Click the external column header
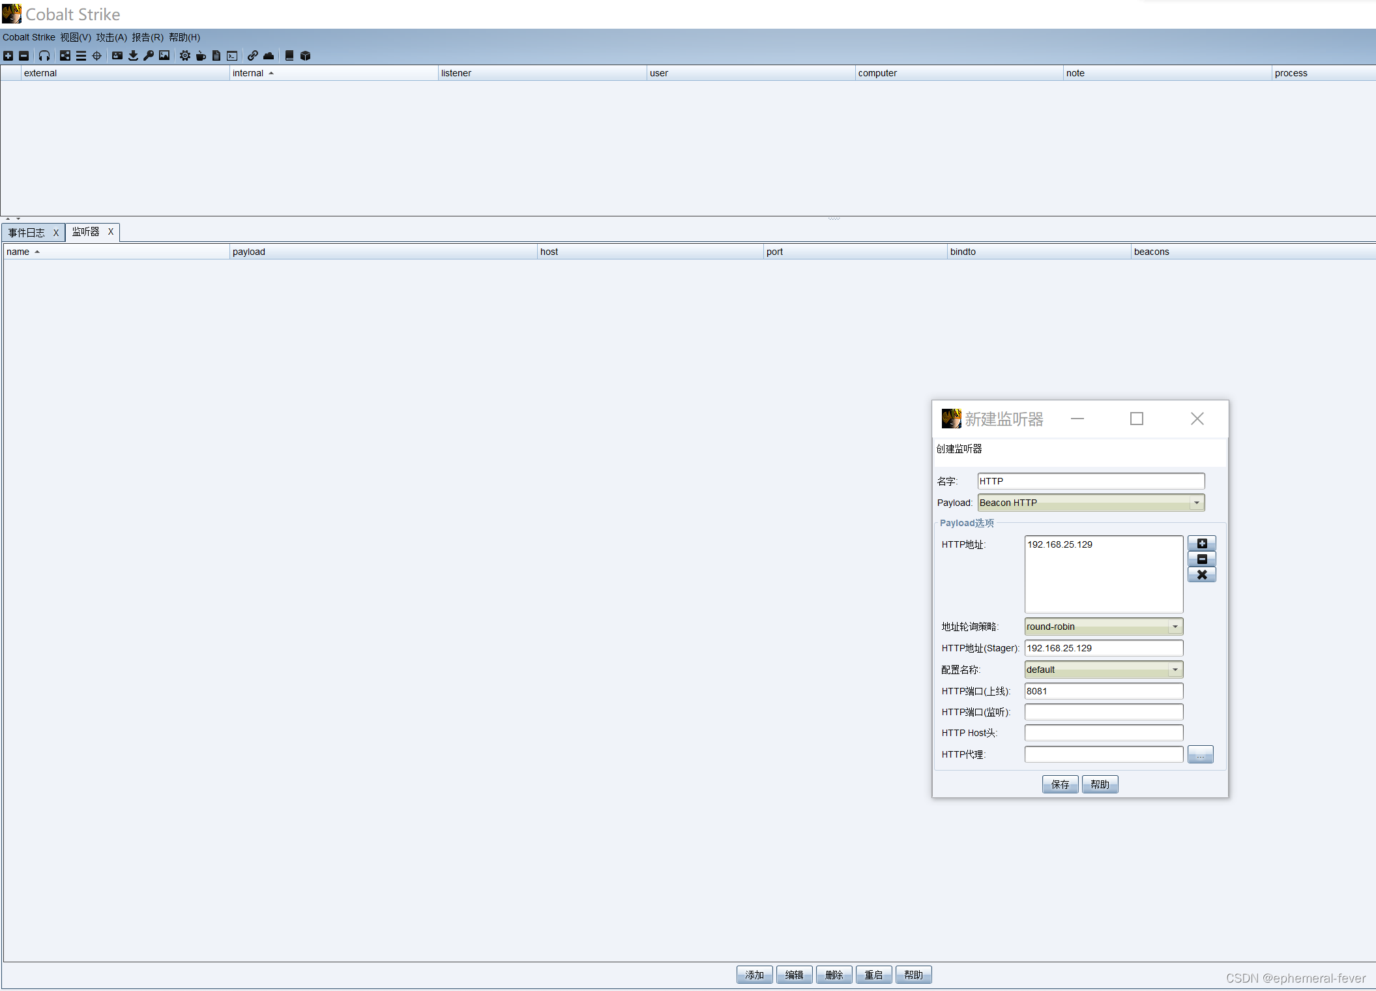Screen dimensions: 1376x991 pyautogui.click(x=124, y=73)
